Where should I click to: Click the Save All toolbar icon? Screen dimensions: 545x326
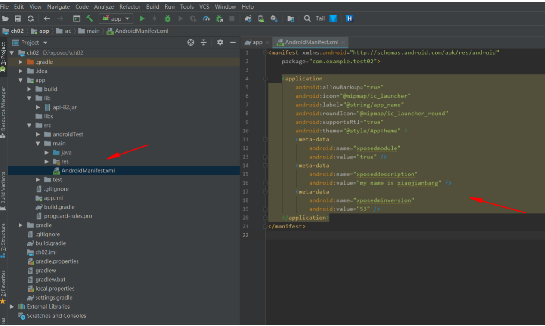pyautogui.click(x=18, y=18)
